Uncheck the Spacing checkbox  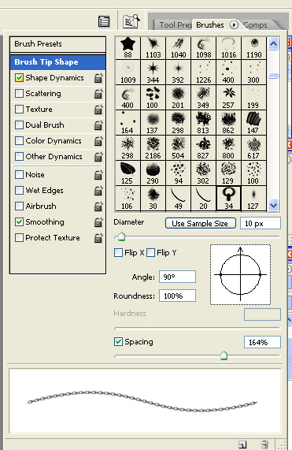point(118,342)
